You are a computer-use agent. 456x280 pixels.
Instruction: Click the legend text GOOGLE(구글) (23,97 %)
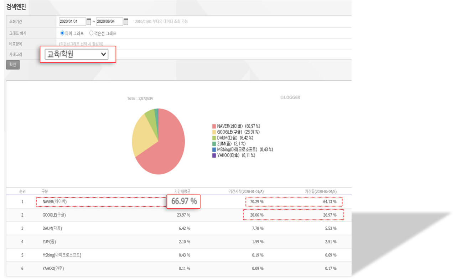click(238, 132)
